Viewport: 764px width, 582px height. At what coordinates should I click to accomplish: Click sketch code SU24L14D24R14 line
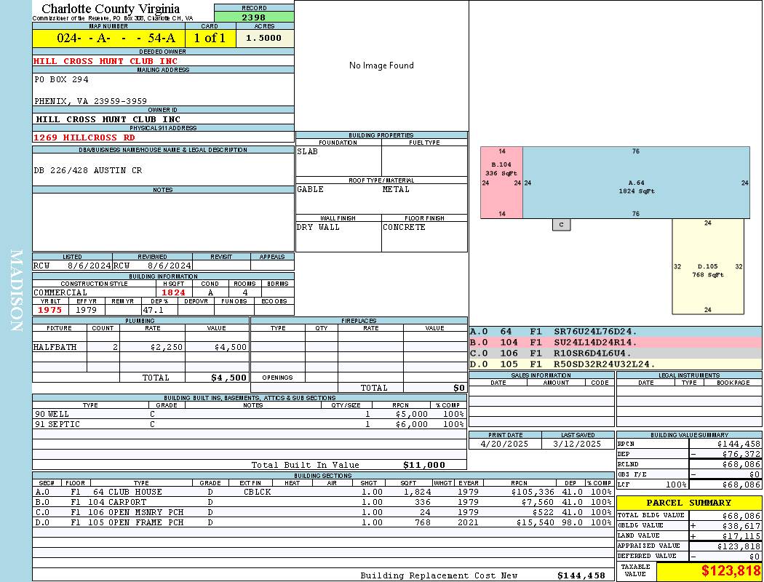coord(616,343)
